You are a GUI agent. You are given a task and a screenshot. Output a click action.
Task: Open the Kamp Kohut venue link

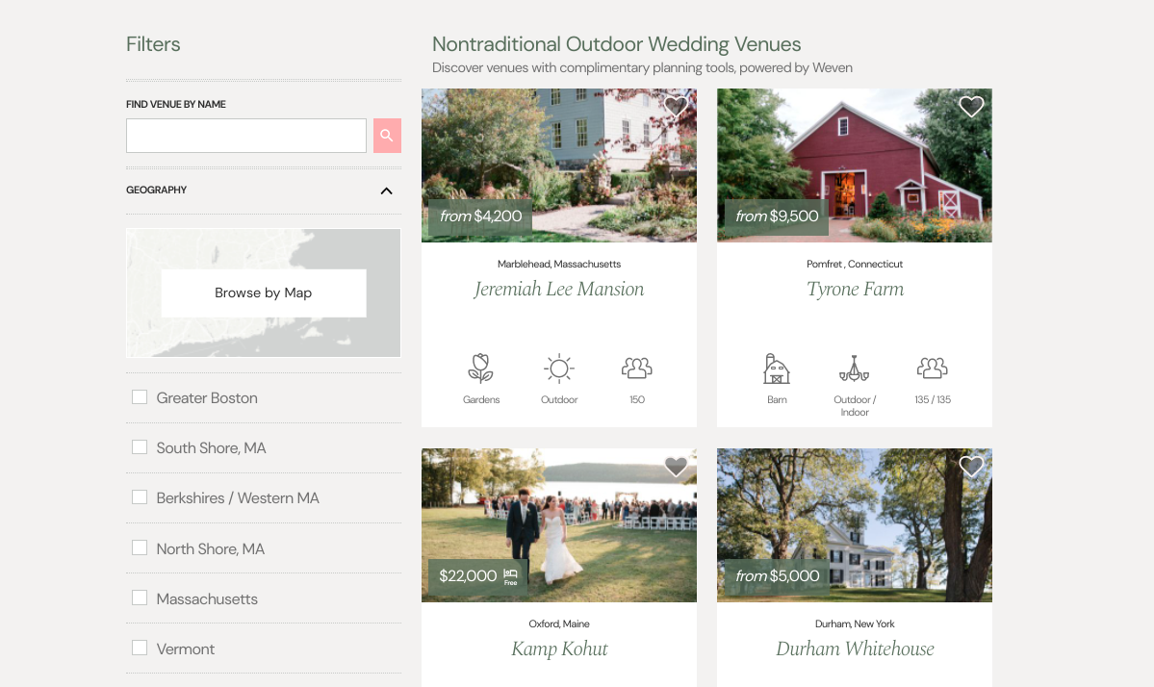[559, 649]
